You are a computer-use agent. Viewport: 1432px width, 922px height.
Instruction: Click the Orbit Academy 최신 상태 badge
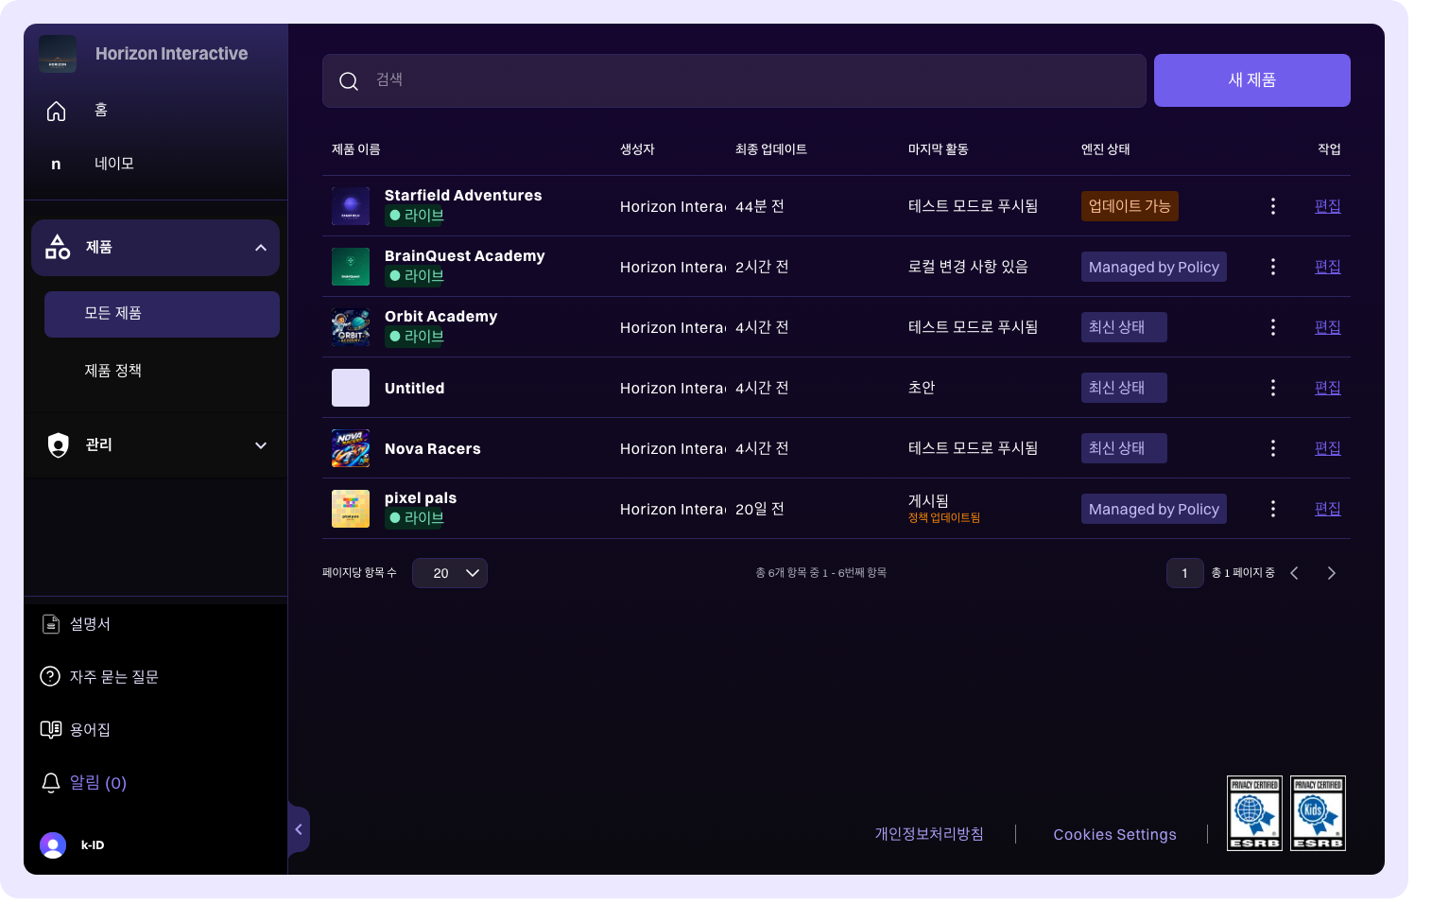click(1124, 327)
